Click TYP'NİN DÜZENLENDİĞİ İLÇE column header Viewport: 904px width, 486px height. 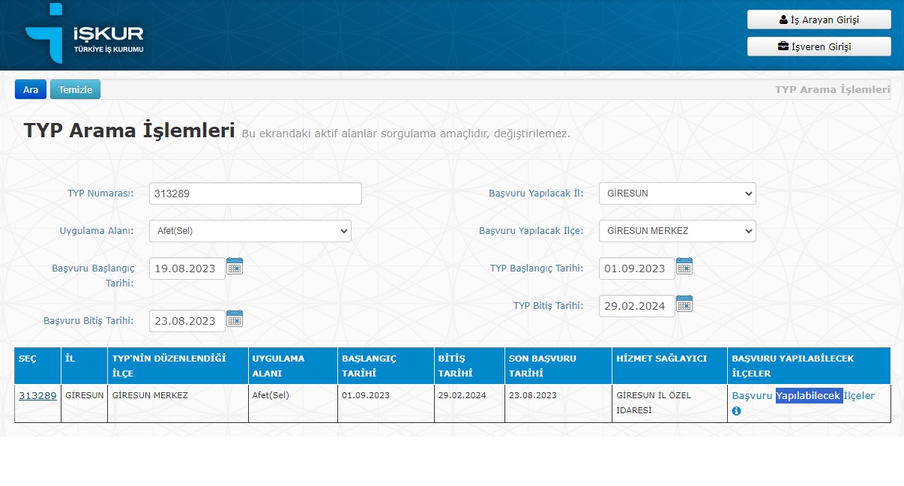[x=178, y=366]
